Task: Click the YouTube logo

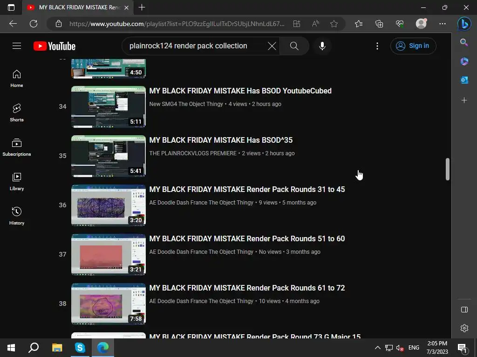Action: point(55,46)
